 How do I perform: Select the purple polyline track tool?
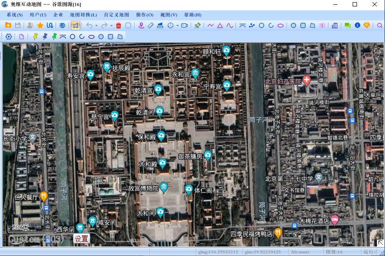point(211,25)
